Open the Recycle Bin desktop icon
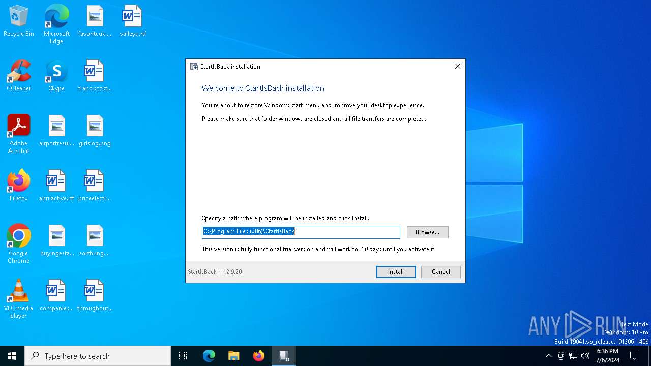The width and height of the screenshot is (651, 366). [x=19, y=21]
